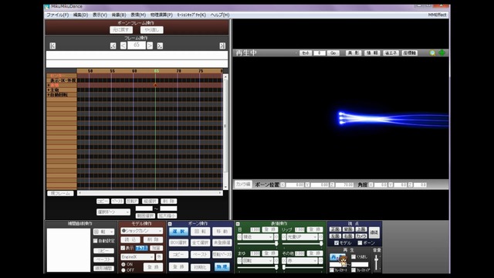Enable the ボーン view-follow checkbox
This screenshot has height=278, width=494.
coord(360,242)
